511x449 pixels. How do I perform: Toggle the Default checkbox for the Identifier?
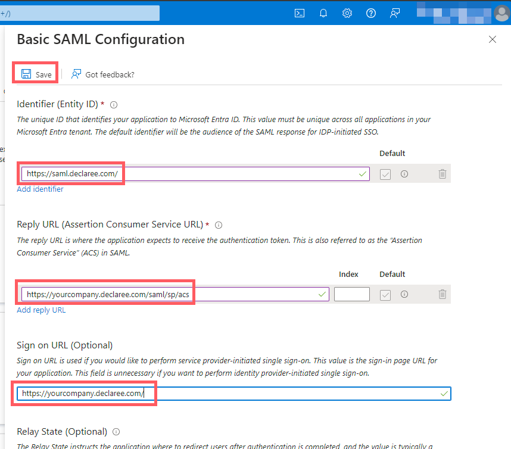(x=385, y=173)
